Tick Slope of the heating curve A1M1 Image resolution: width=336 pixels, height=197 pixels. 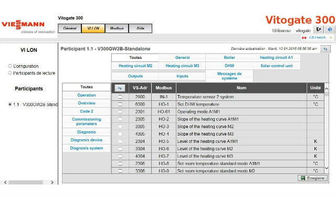coord(120,119)
